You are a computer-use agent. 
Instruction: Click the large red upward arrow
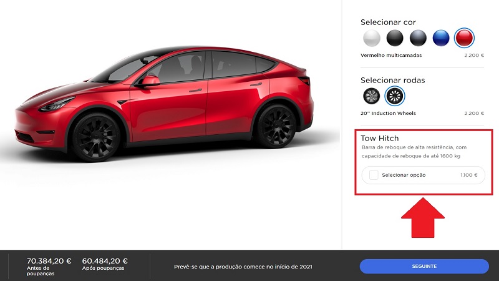click(423, 217)
